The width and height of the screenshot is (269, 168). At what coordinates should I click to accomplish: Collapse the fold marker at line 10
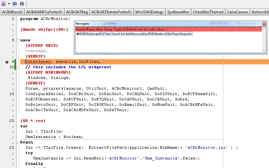click(18, 67)
